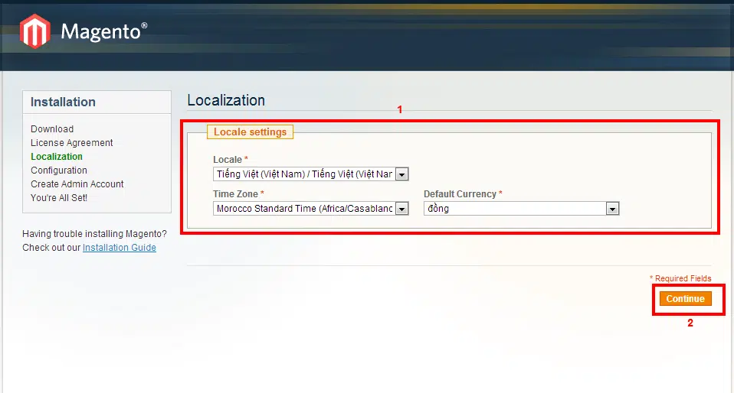Click the Continue button
Image resolution: width=734 pixels, height=393 pixels.
685,299
